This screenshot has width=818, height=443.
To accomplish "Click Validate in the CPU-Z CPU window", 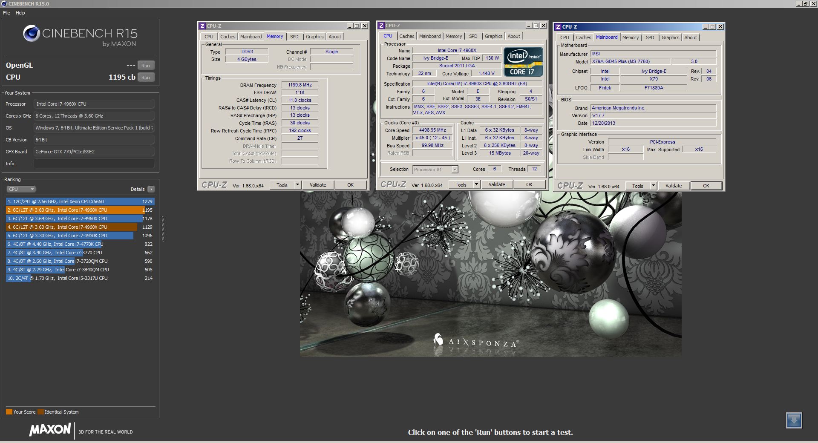I will click(x=497, y=184).
